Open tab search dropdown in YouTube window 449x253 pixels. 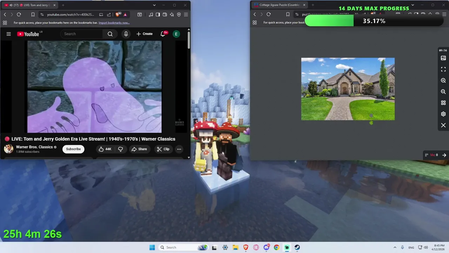click(x=154, y=5)
